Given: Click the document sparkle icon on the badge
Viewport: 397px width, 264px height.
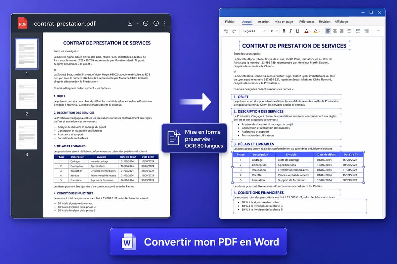Looking at the screenshot, I should click(x=173, y=138).
